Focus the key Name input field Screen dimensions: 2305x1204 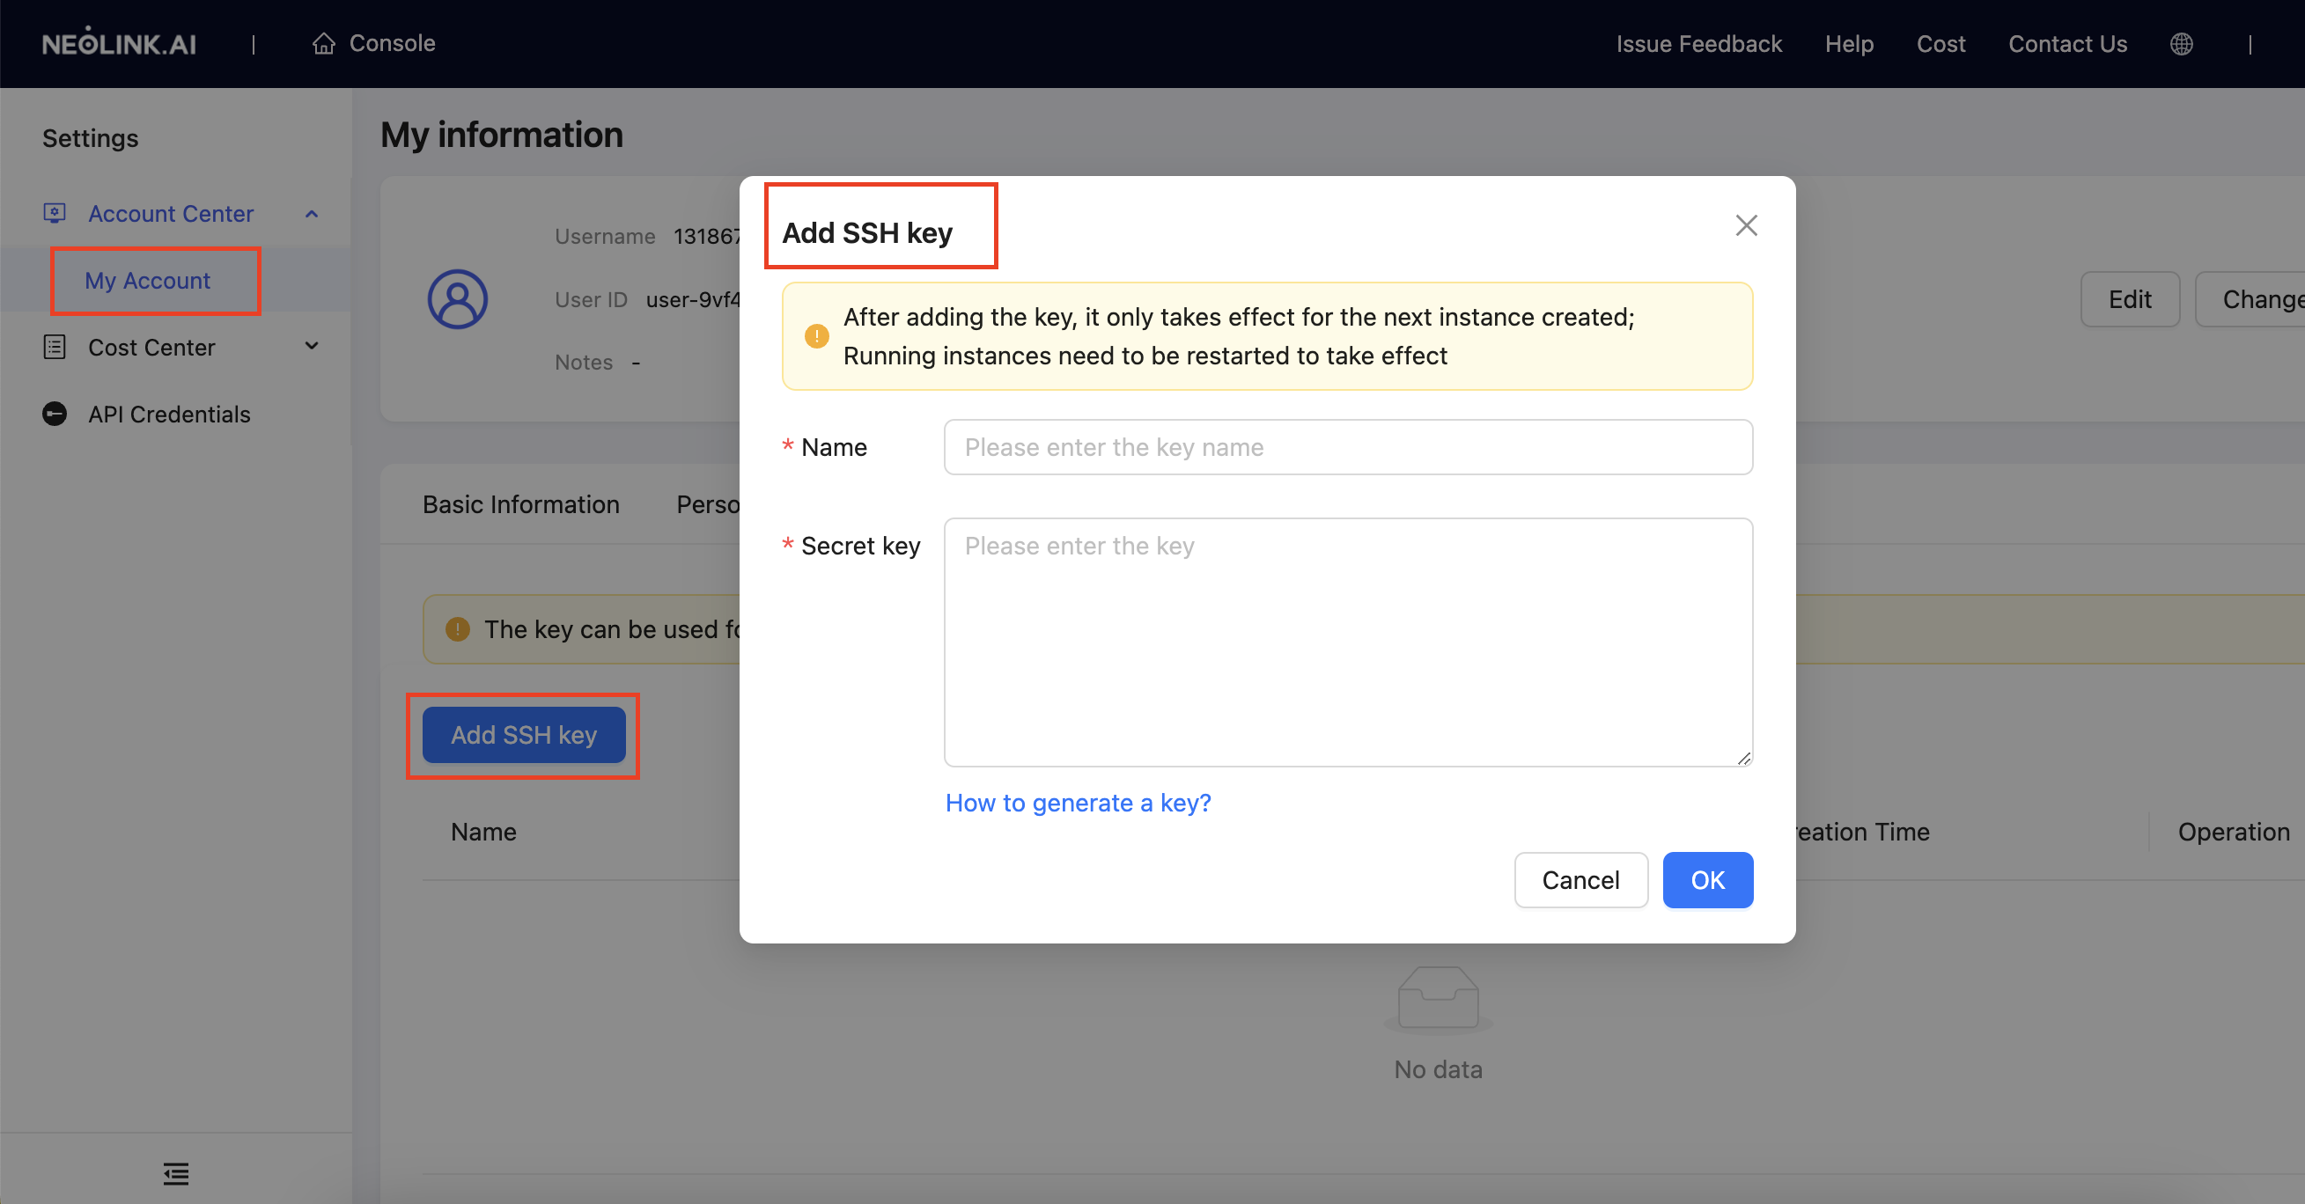[x=1348, y=447]
